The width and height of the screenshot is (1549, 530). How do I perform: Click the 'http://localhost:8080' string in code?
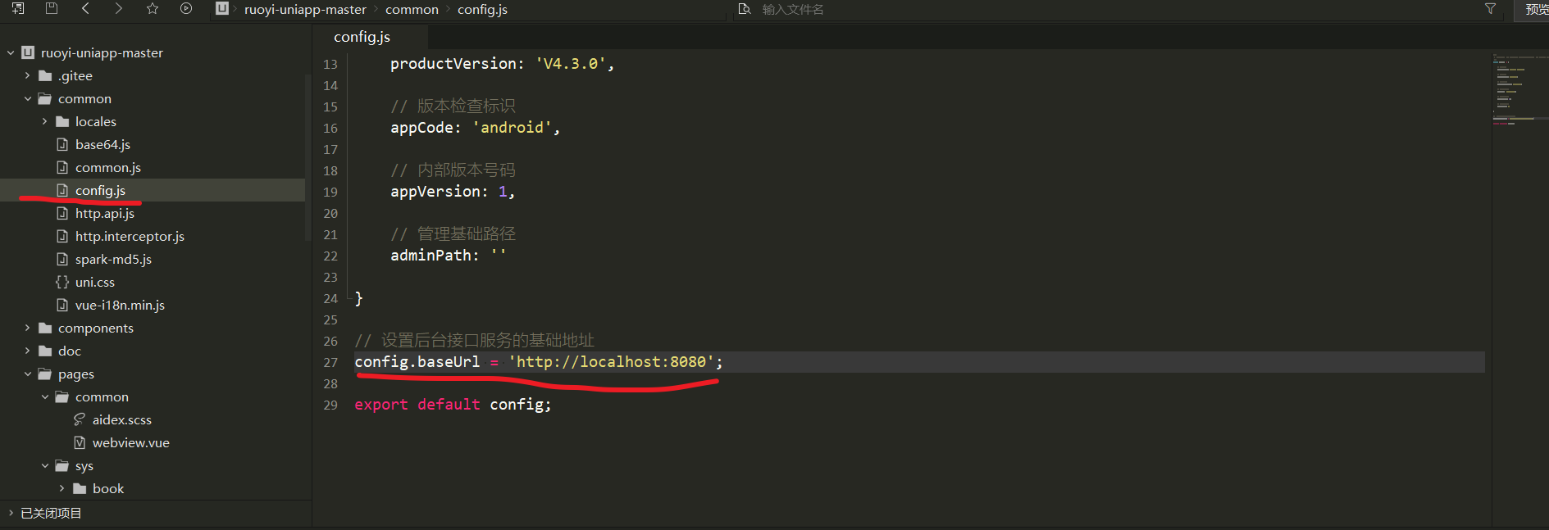coord(612,362)
